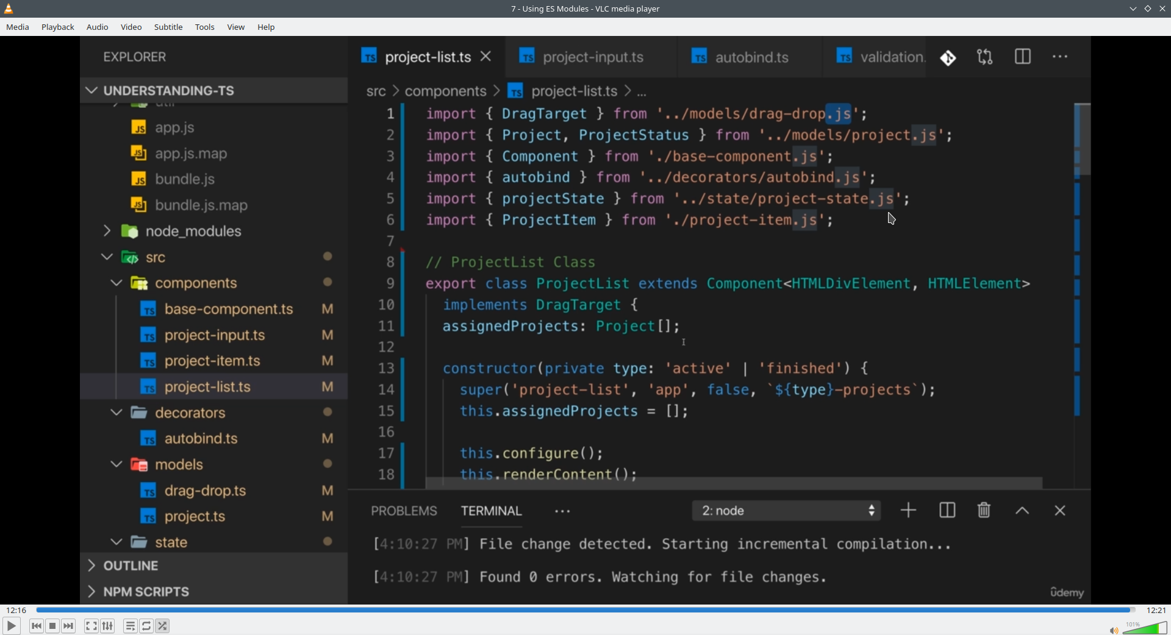Collapse the components folder
This screenshot has width=1171, height=635.
[116, 283]
